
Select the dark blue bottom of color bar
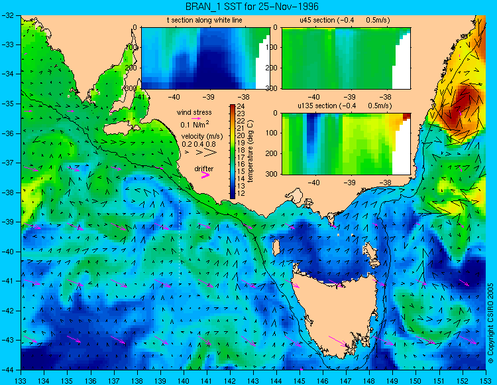(233, 196)
